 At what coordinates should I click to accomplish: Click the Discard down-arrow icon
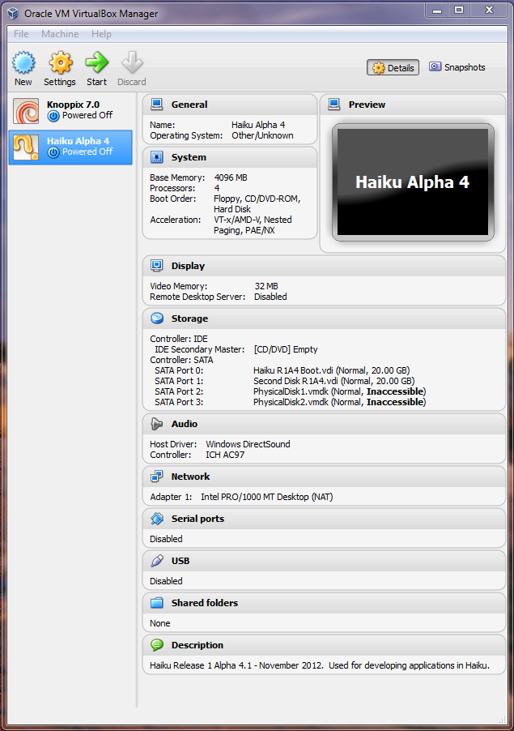tap(132, 62)
